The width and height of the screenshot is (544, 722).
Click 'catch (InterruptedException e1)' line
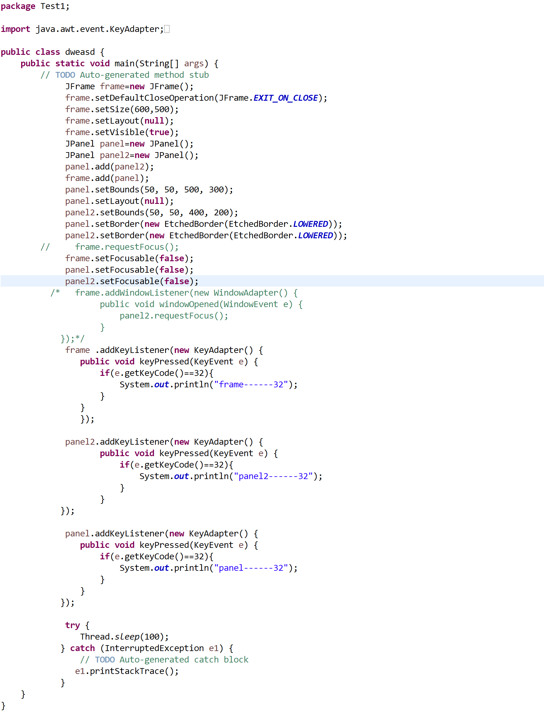pyautogui.click(x=152, y=648)
